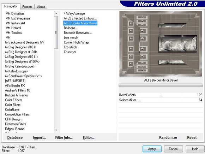Click category list scroll up arrow
This screenshot has width=205, height=154.
(x=56, y=13)
